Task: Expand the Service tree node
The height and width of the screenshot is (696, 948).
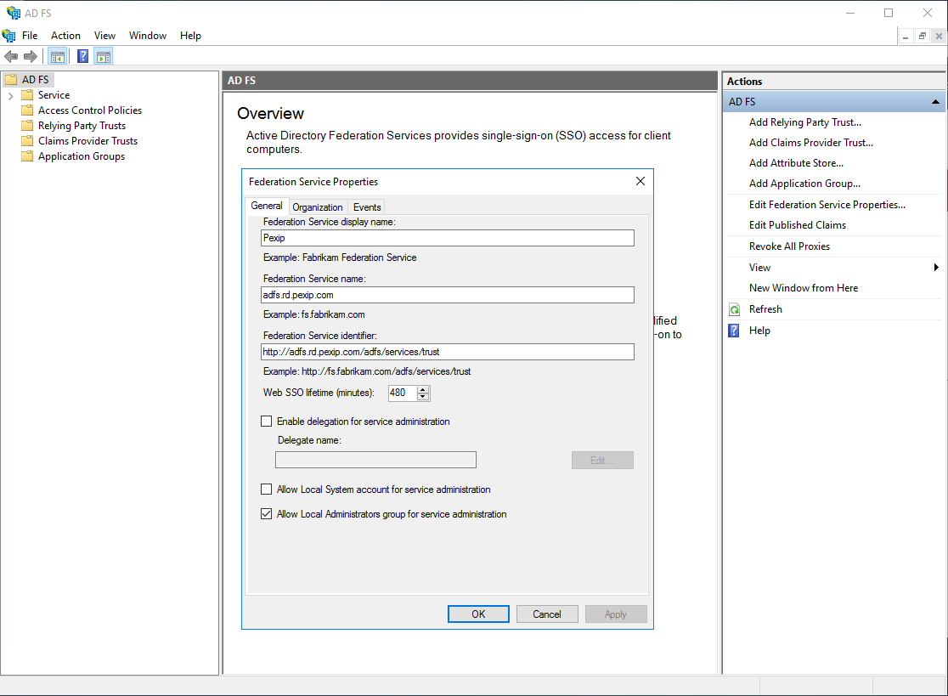Action: tap(10, 95)
